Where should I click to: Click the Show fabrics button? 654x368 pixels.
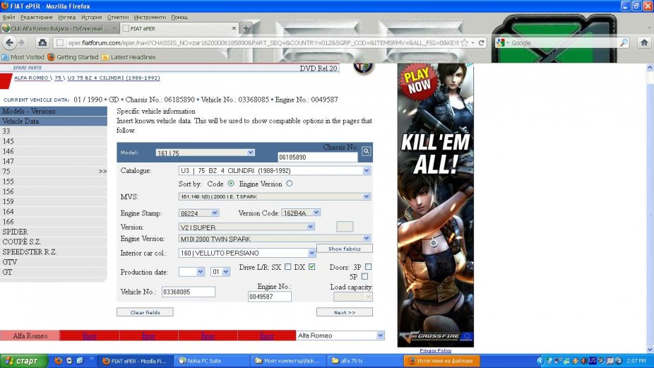pyautogui.click(x=344, y=249)
